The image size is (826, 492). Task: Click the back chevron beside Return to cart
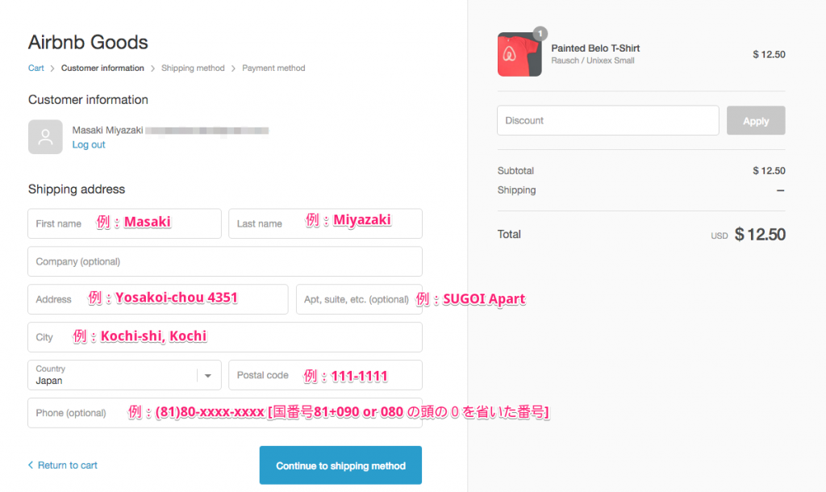point(31,465)
